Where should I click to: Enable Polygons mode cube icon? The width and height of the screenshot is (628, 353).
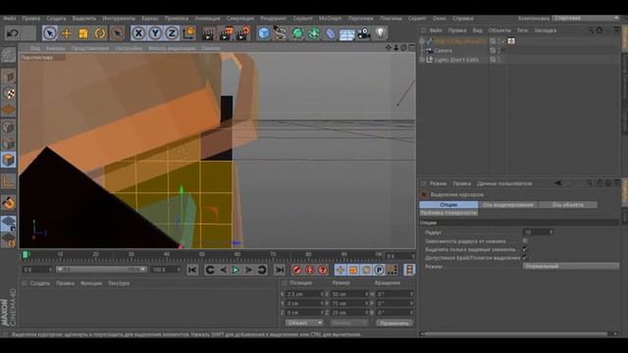(x=9, y=160)
